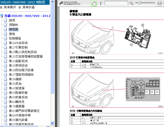164x127 pixels.
Task: Click the 当前:VOLVO--S60/V60--2012 root node
Action: tap(27, 16)
